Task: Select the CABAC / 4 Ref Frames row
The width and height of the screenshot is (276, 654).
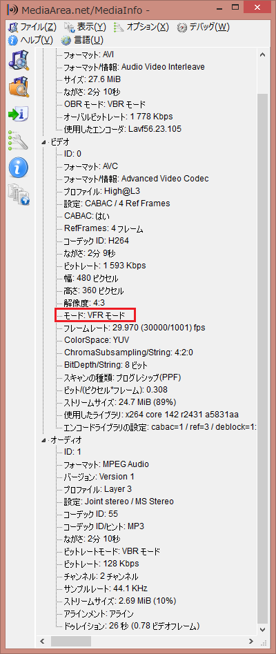Action: tap(117, 203)
